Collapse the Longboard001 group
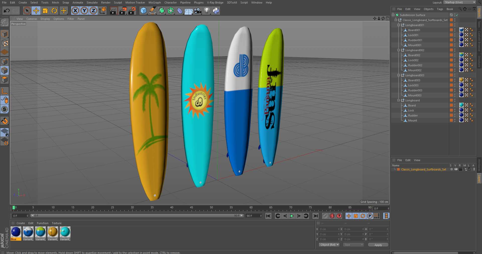Screen dimensions: 482x254 (398, 25)
